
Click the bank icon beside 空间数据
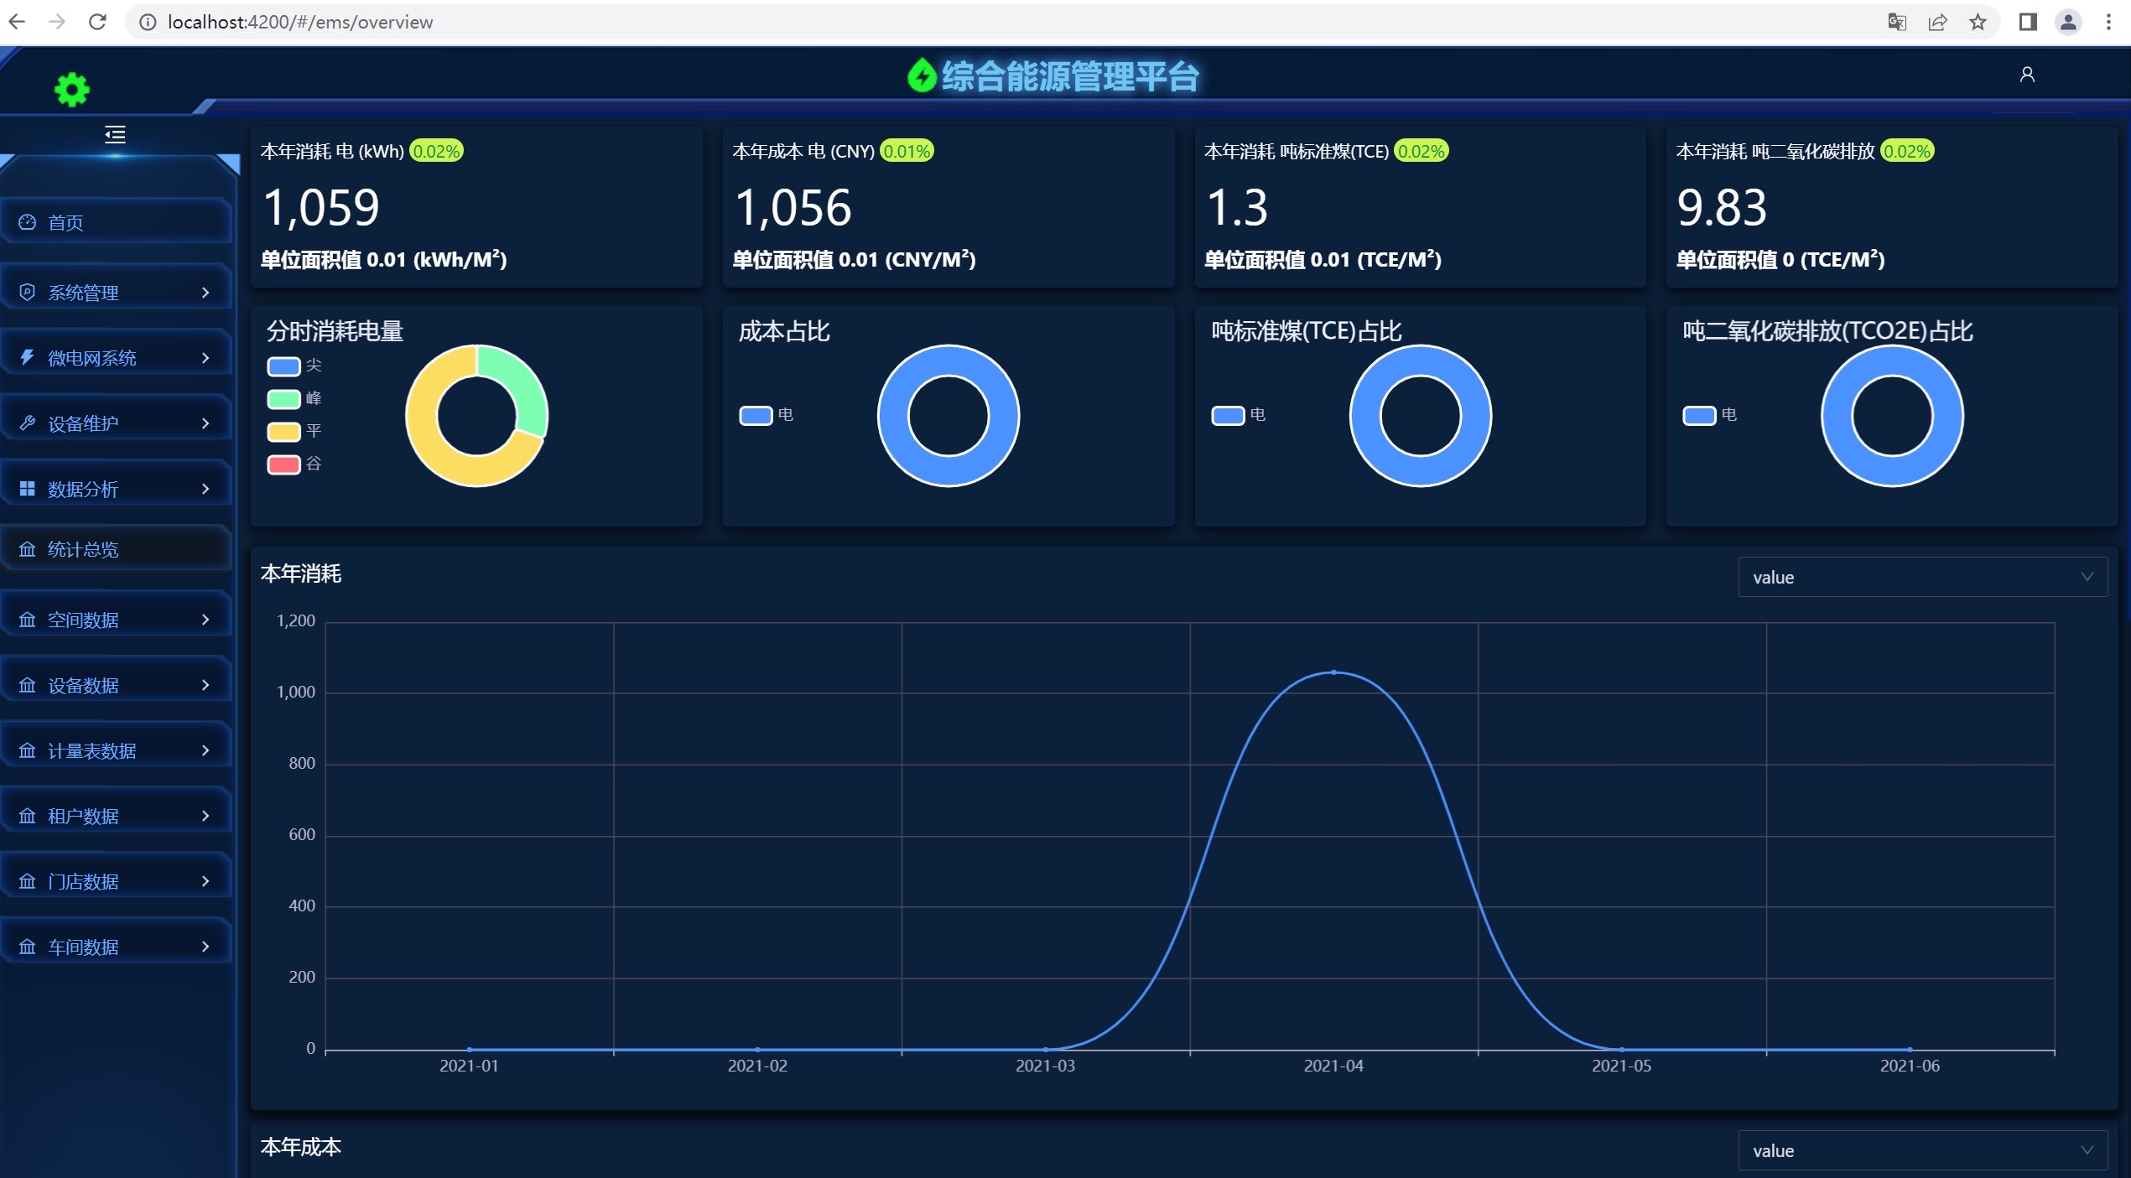[28, 620]
